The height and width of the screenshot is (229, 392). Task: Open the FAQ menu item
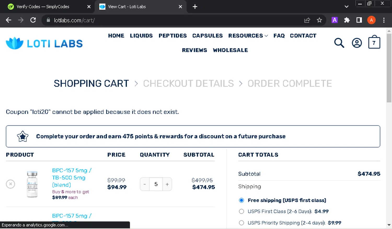click(279, 36)
